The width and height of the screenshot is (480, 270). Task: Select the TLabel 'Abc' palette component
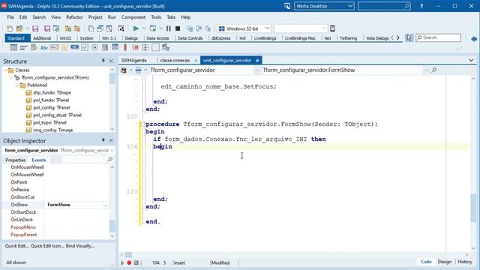click(x=44, y=48)
